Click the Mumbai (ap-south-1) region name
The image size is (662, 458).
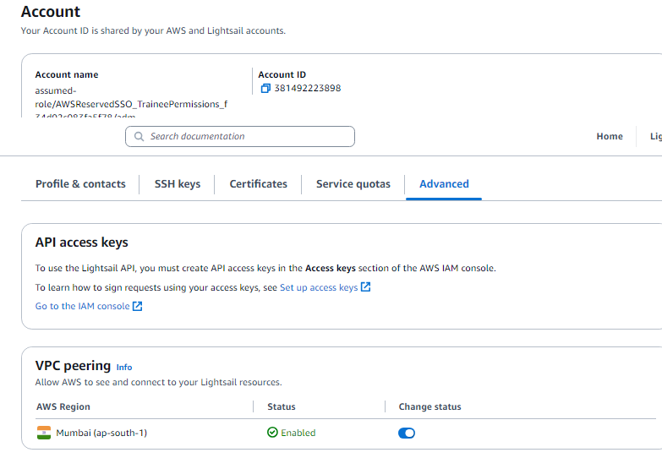tap(101, 433)
